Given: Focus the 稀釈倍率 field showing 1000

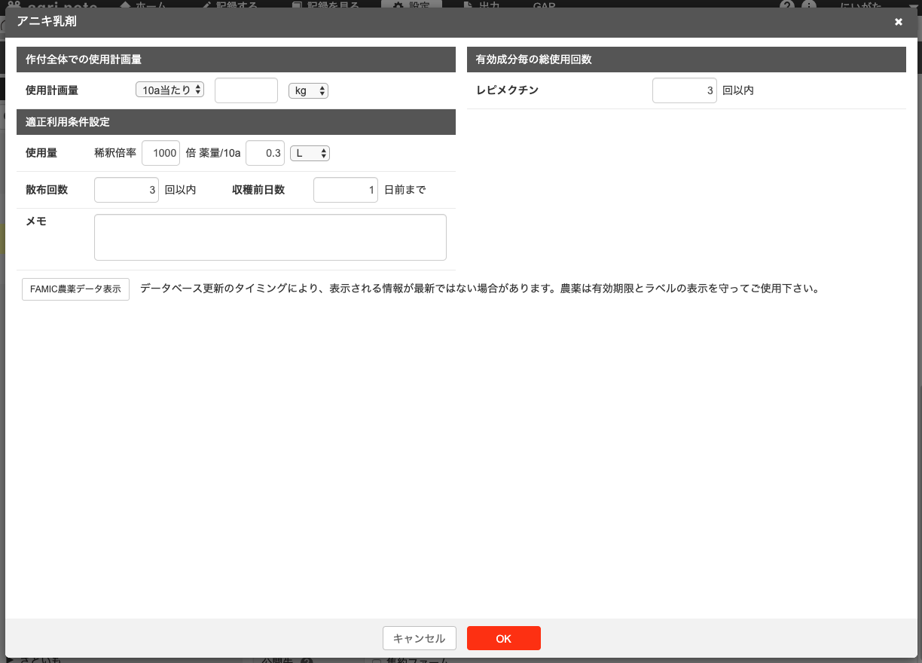Looking at the screenshot, I should [x=160, y=153].
